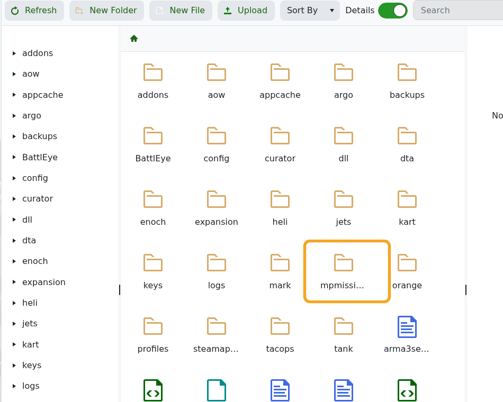Select the arma3se... document file icon
The width and height of the screenshot is (503, 402).
point(407,327)
